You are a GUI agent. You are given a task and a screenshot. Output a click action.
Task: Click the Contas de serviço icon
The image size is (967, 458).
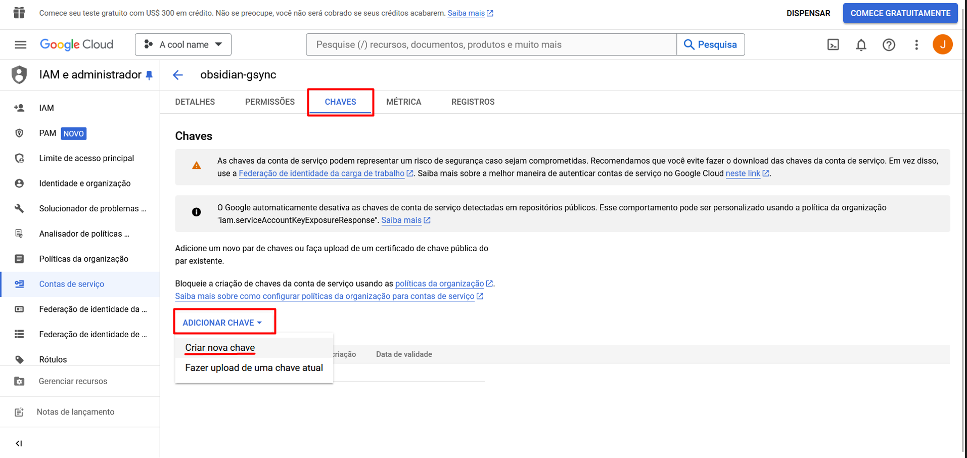[x=19, y=284]
